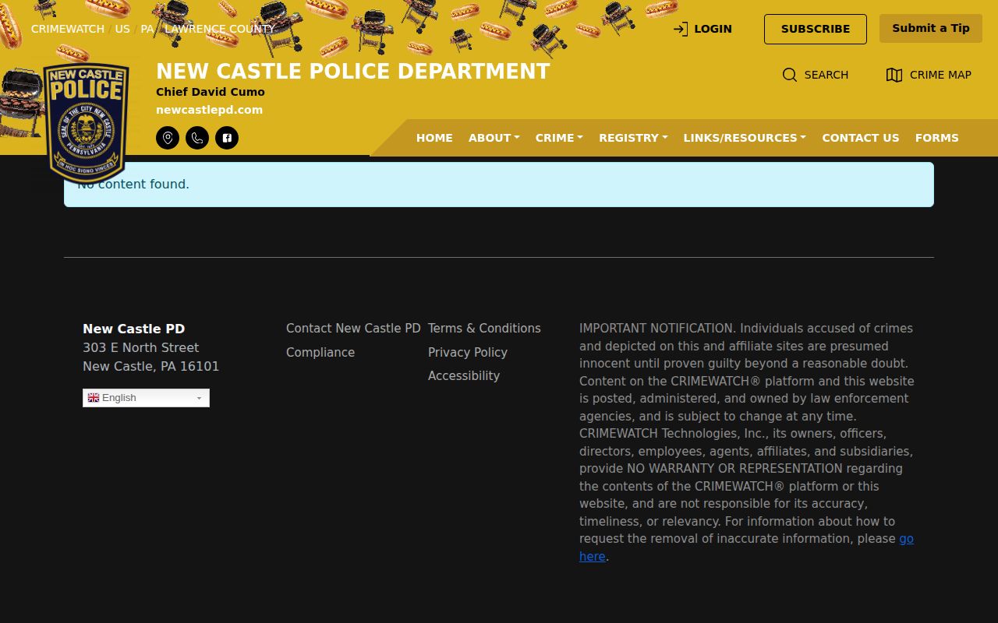Image resolution: width=998 pixels, height=623 pixels.
Task: Open the FORMS menu item
Action: click(x=937, y=138)
